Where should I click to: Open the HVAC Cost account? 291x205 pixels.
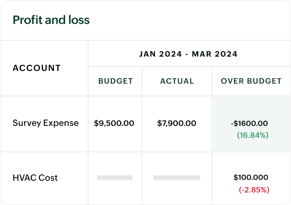pos(35,178)
